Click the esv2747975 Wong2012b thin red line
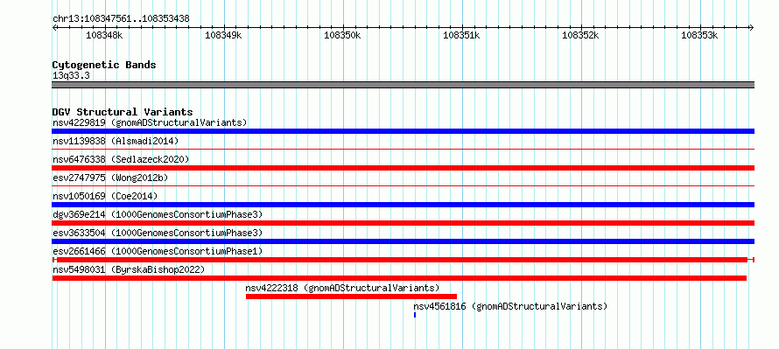 [403, 185]
